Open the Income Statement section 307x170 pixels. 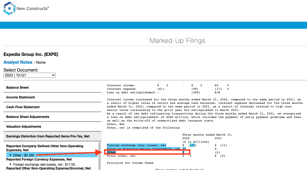(x=53, y=97)
